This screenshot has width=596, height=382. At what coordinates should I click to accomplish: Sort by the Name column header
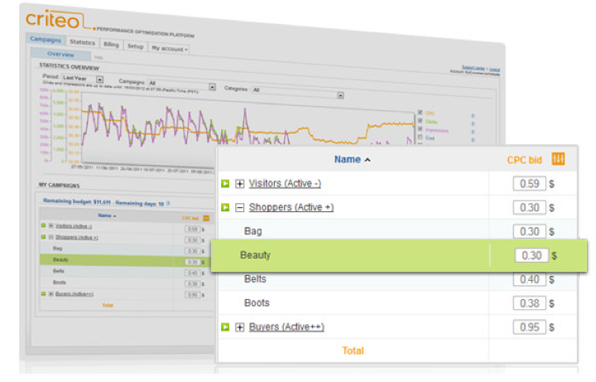(351, 159)
